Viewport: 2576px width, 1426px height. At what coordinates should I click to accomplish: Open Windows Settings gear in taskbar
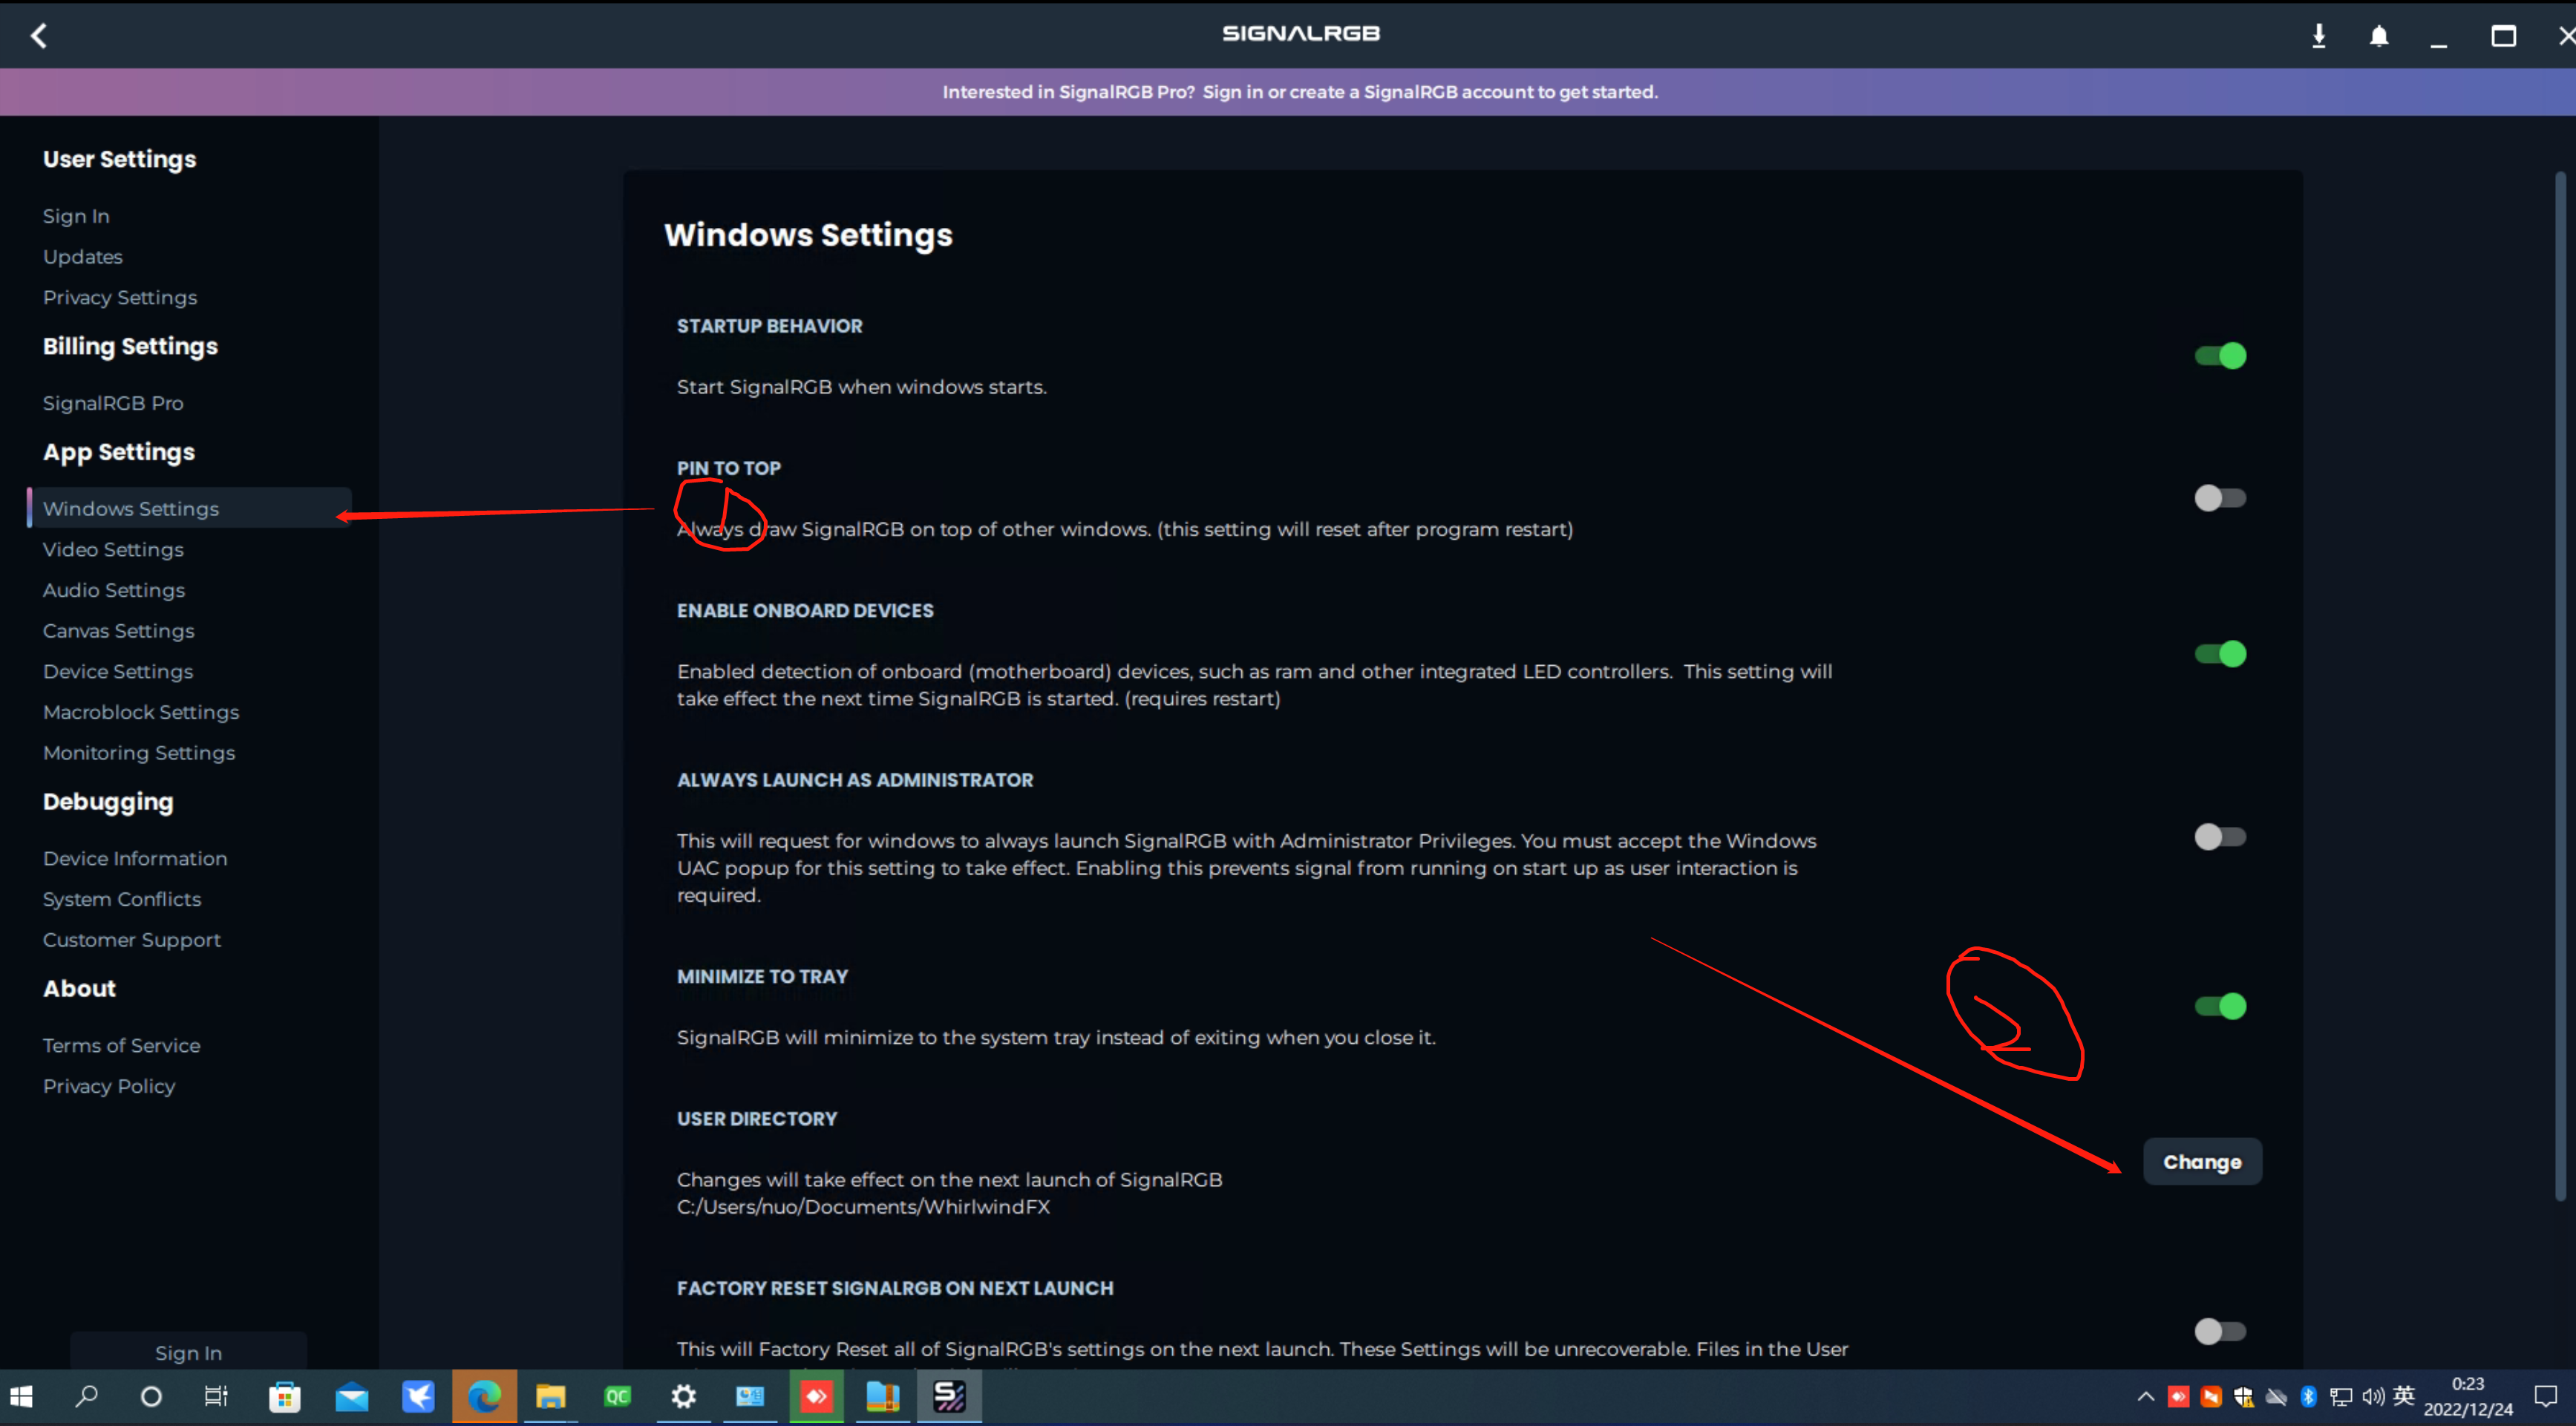tap(683, 1396)
